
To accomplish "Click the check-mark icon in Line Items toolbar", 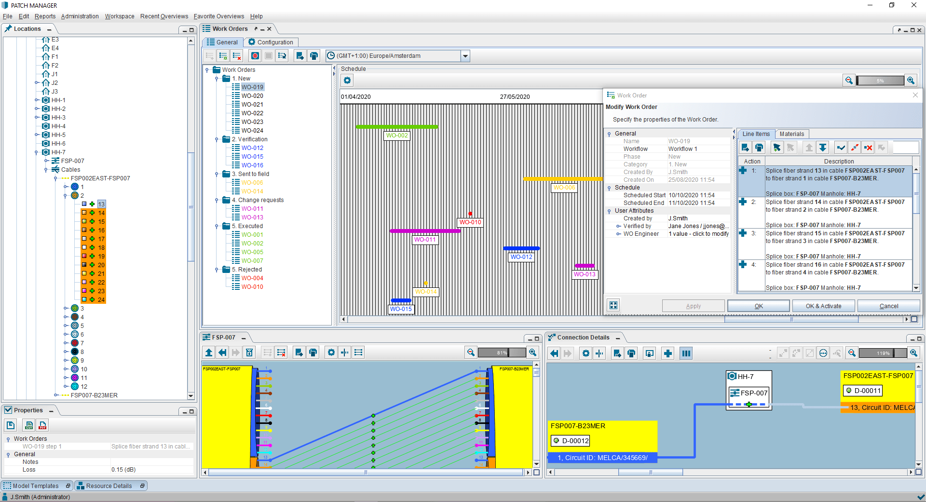I will pos(841,148).
